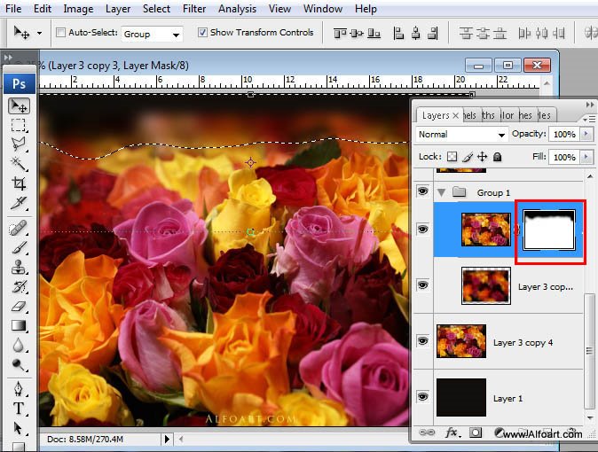
Task: Select the Crop tool
Action: 19,183
